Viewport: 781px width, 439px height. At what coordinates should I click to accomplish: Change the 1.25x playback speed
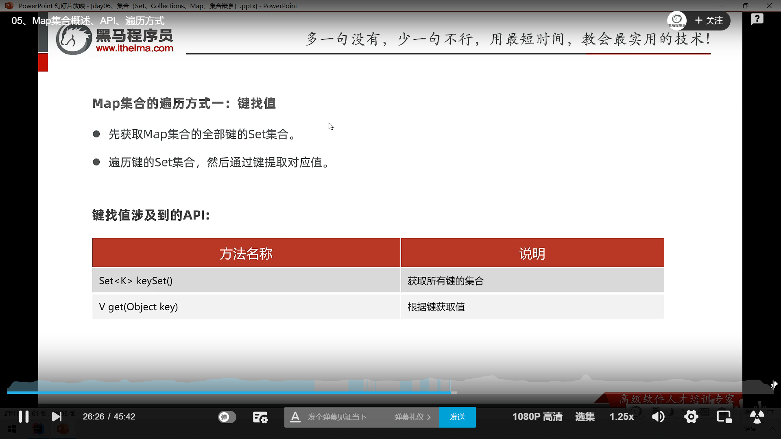coord(621,417)
